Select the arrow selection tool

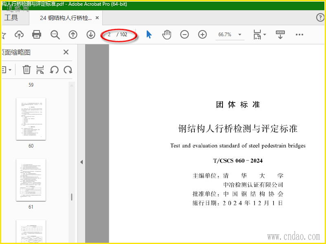click(x=149, y=35)
